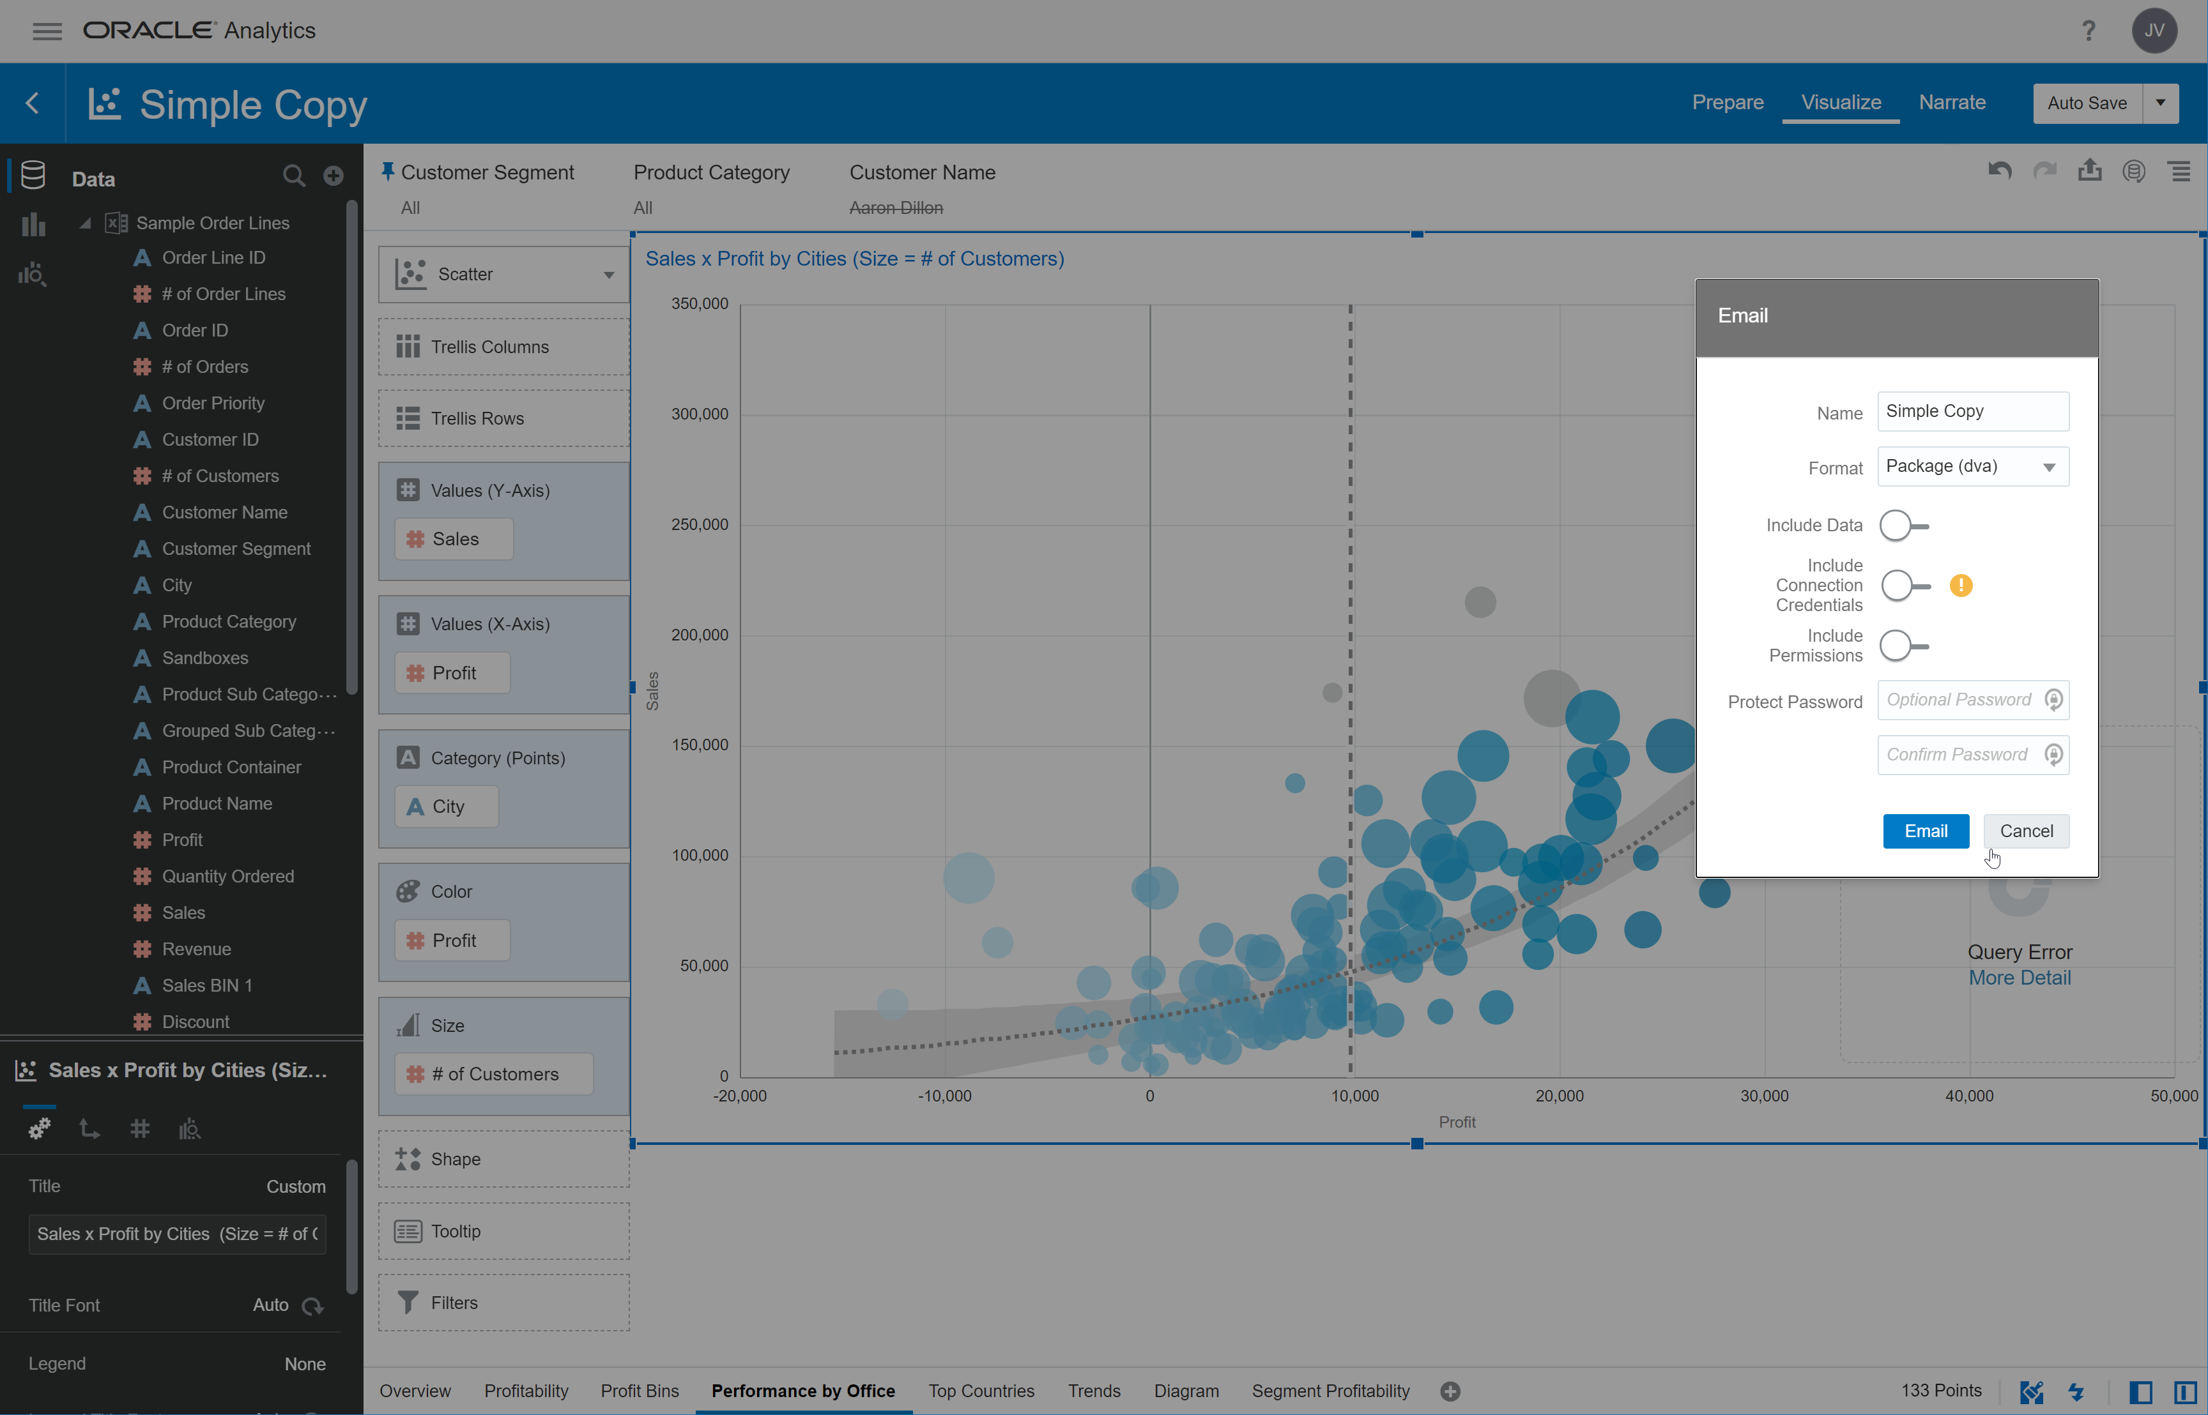Open the Product Category filter
Viewport: 2208px width, 1415px height.
coord(712,188)
